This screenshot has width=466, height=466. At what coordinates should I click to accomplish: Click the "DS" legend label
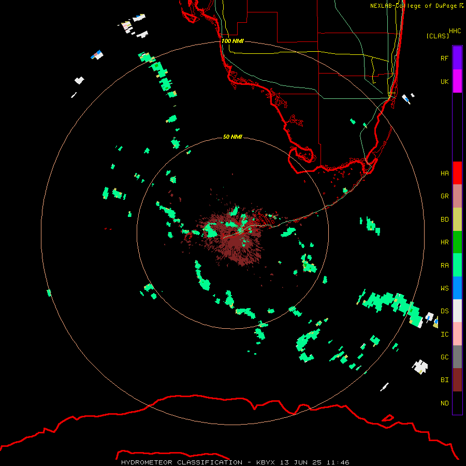[x=444, y=311]
